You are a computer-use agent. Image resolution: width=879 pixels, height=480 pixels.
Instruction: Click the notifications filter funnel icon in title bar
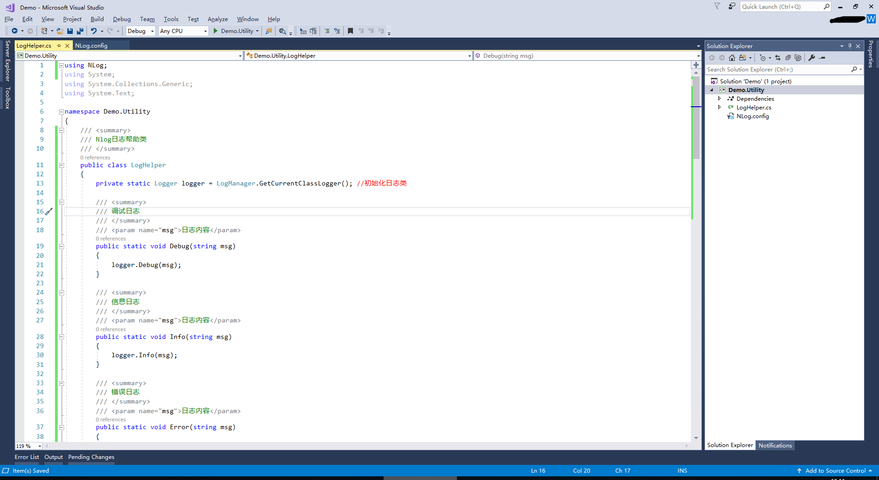coord(717,6)
